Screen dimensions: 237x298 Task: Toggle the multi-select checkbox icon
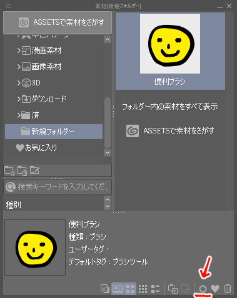point(105,289)
